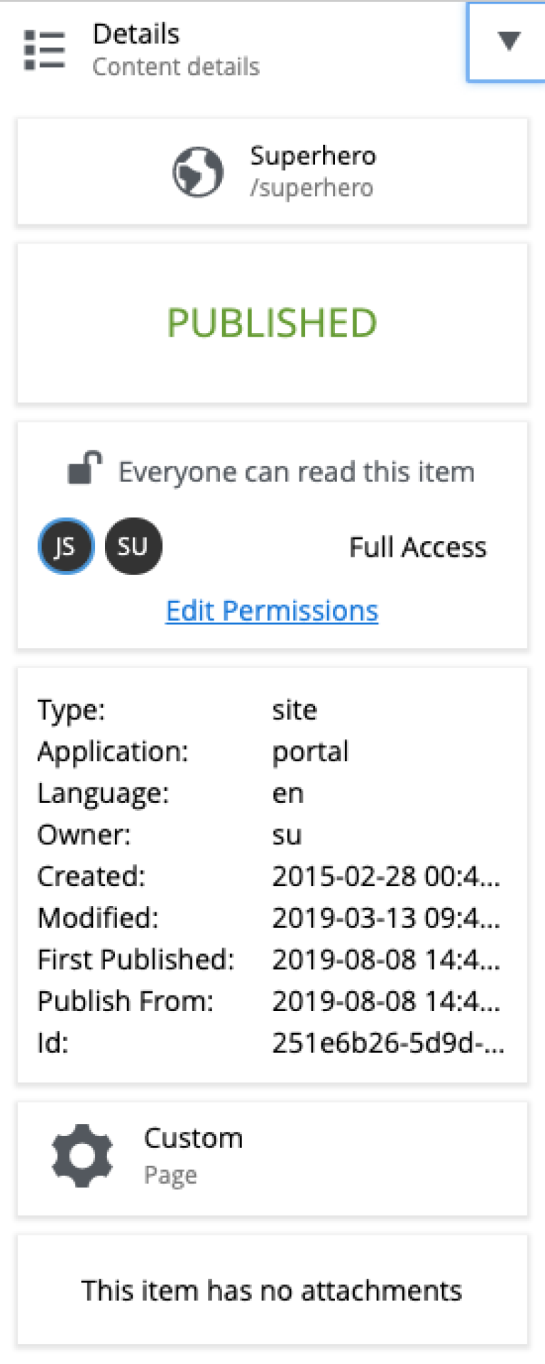Click the Created date value
Screen dimensions: 545x1364
tap(386, 876)
